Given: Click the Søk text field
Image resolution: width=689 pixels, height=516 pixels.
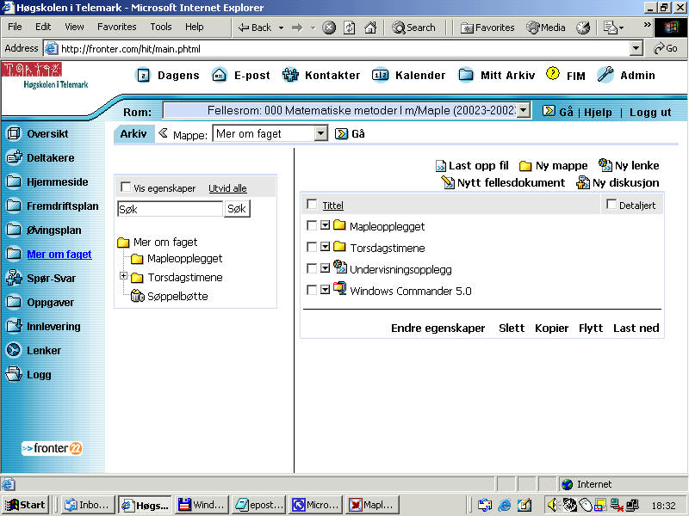Looking at the screenshot, I should (170, 209).
